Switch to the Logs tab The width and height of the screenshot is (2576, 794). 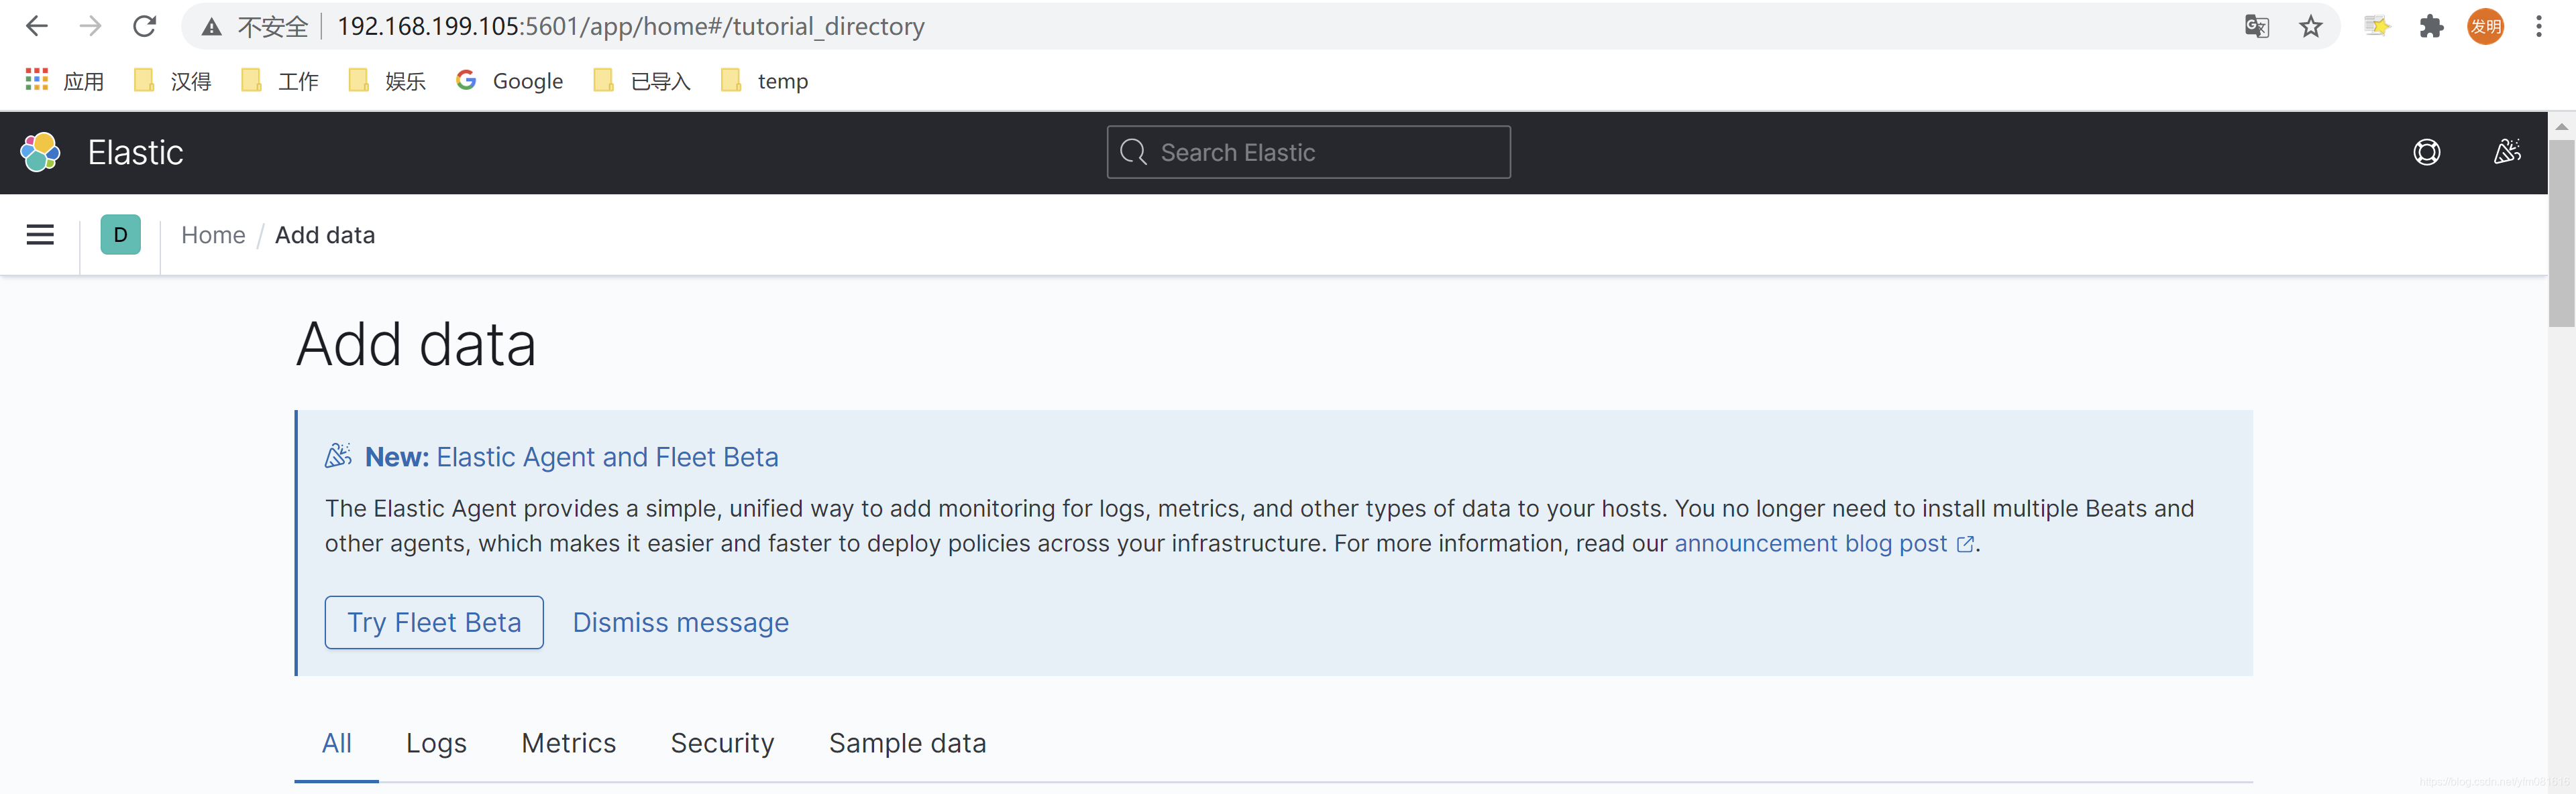click(x=436, y=743)
